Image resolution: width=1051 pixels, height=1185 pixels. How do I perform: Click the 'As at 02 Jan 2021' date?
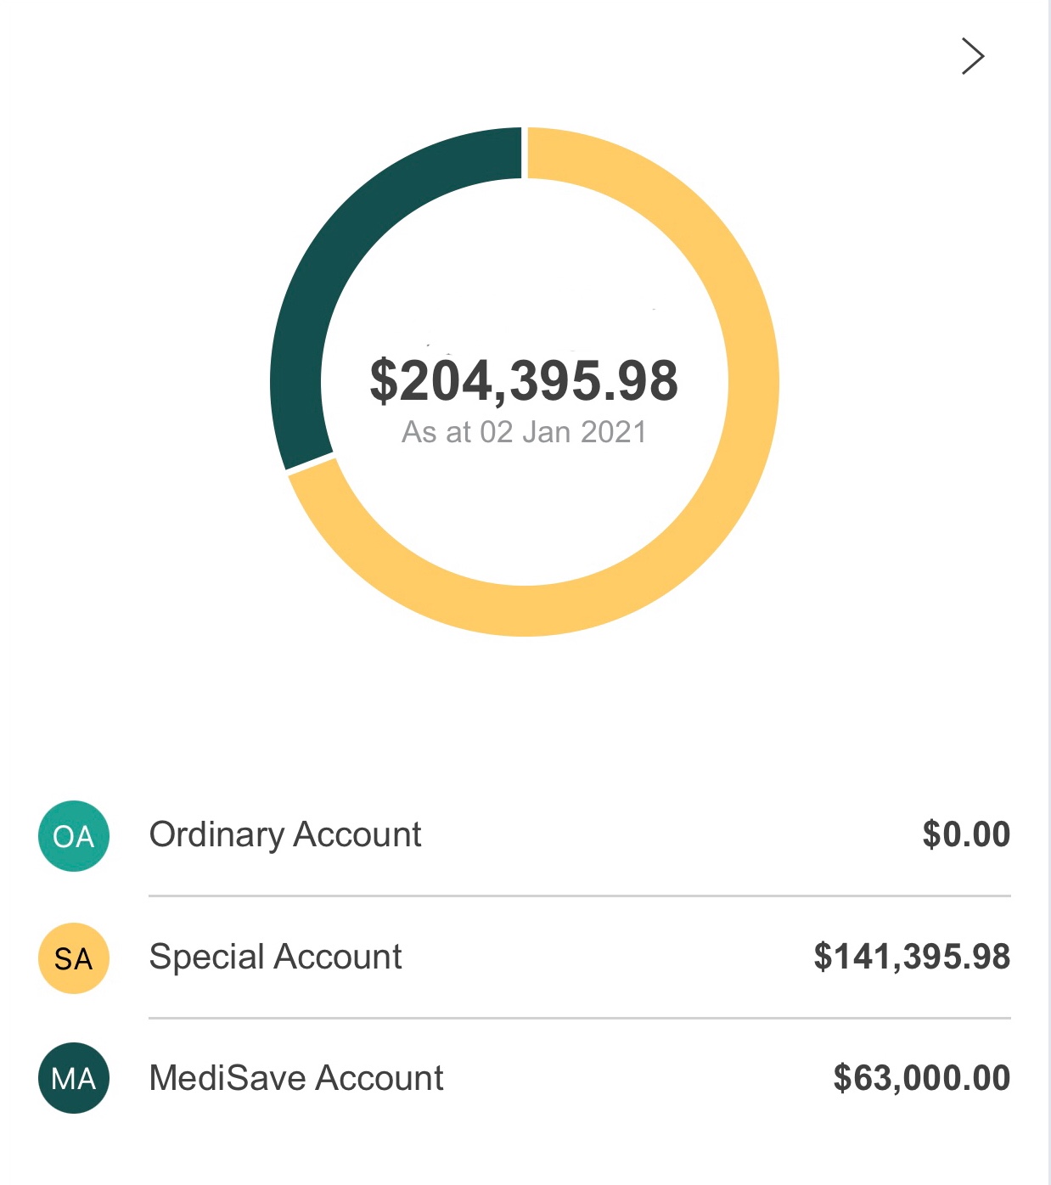(524, 432)
